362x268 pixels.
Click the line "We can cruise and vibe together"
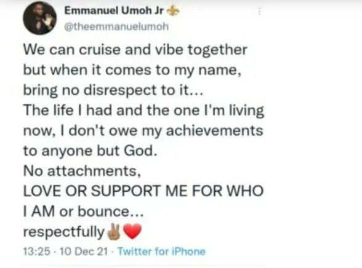(x=135, y=50)
